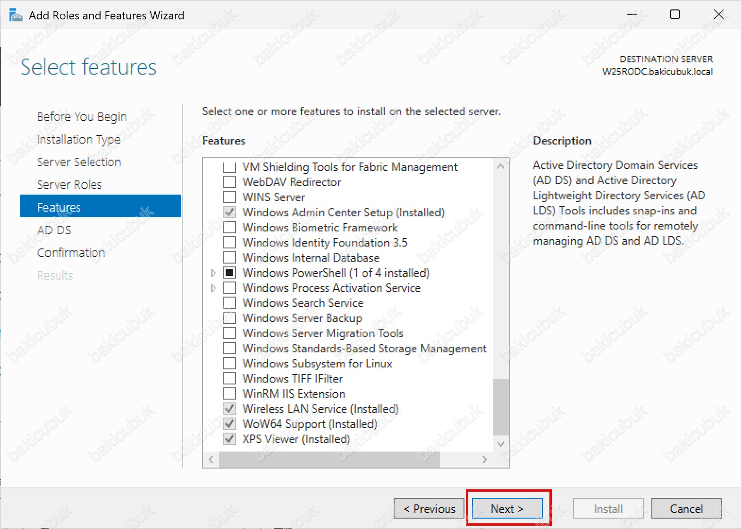Click the vertical scrollbar thumb in features list
This screenshot has width=742, height=529.
(501, 407)
